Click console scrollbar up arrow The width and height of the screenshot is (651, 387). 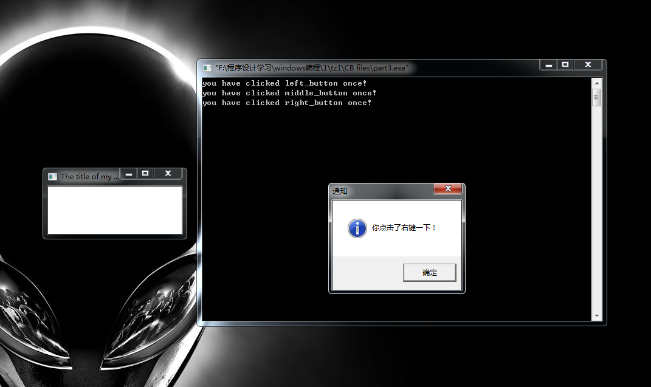pyautogui.click(x=597, y=83)
